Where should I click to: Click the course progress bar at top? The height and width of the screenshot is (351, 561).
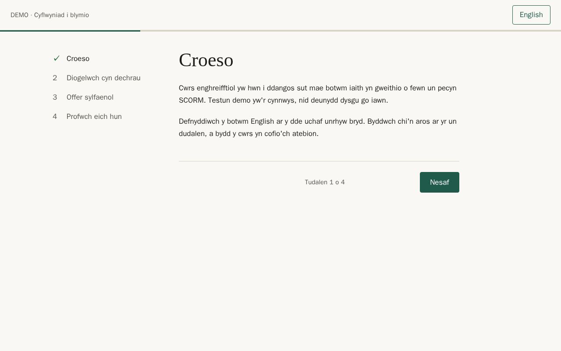pos(280,31)
